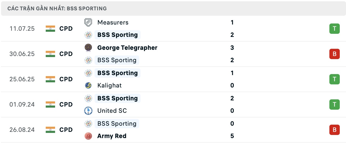Click score 5 in Army Red row

point(232,136)
